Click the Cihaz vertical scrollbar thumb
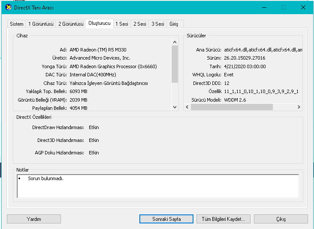Image resolution: width=314 pixels, height=229 pixels. click(x=175, y=64)
